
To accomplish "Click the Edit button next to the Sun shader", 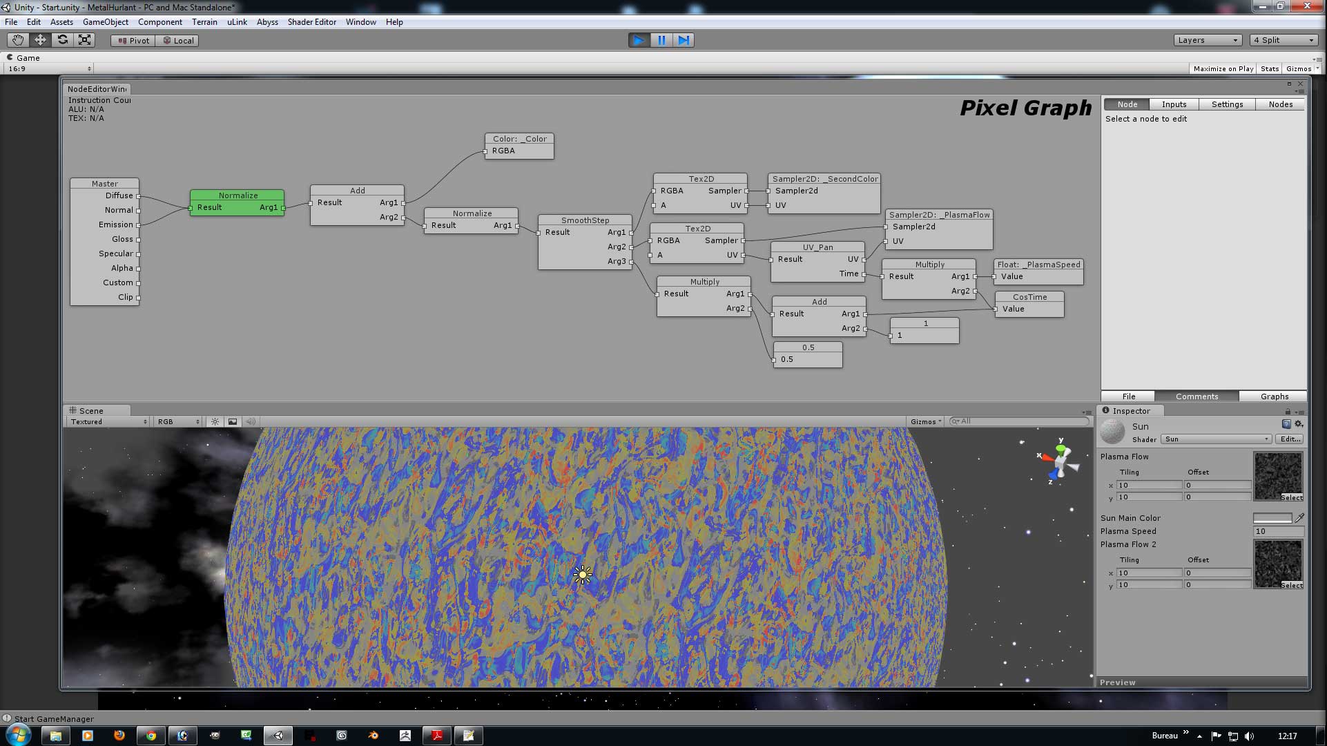I will coord(1289,439).
